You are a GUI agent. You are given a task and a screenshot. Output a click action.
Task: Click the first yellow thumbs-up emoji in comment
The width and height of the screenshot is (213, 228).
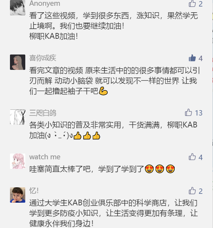(x=77, y=135)
